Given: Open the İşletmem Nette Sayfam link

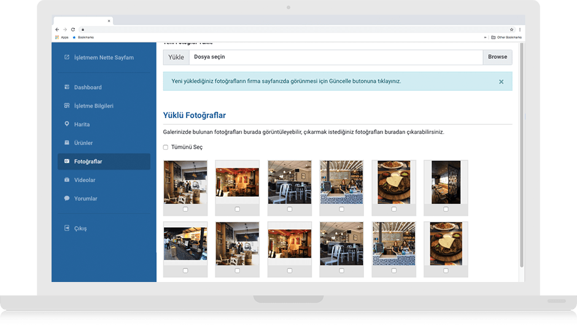Looking at the screenshot, I should (x=104, y=58).
